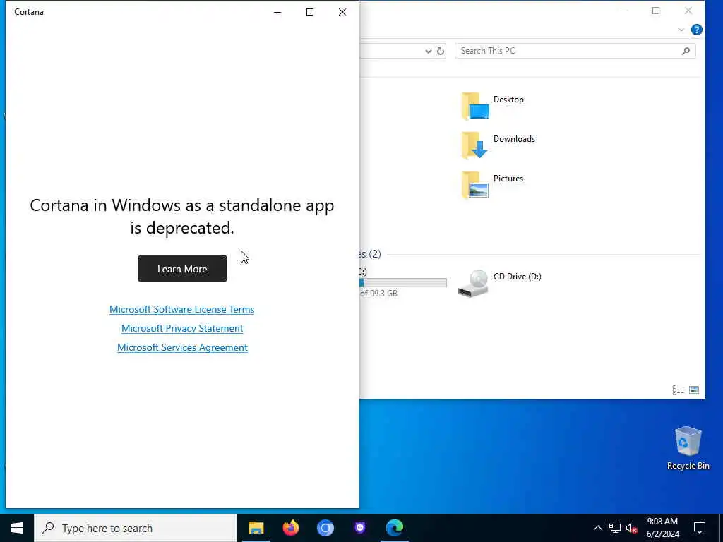Image resolution: width=723 pixels, height=542 pixels.
Task: Select the Pictures folder in File Explorer
Action: [x=492, y=184]
